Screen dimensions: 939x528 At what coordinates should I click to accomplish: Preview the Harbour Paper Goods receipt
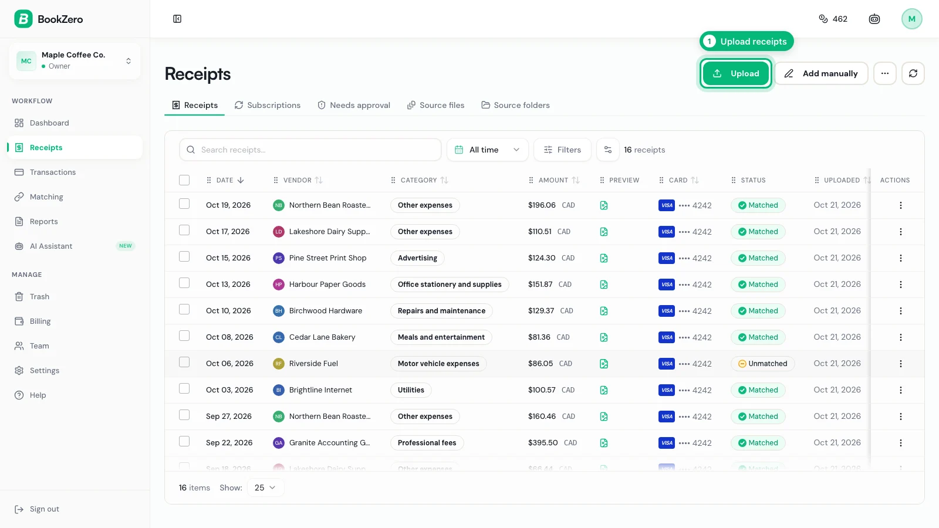pyautogui.click(x=604, y=285)
